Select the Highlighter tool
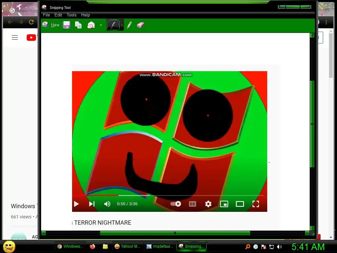Screen dimensions: 337x253 [129, 25]
